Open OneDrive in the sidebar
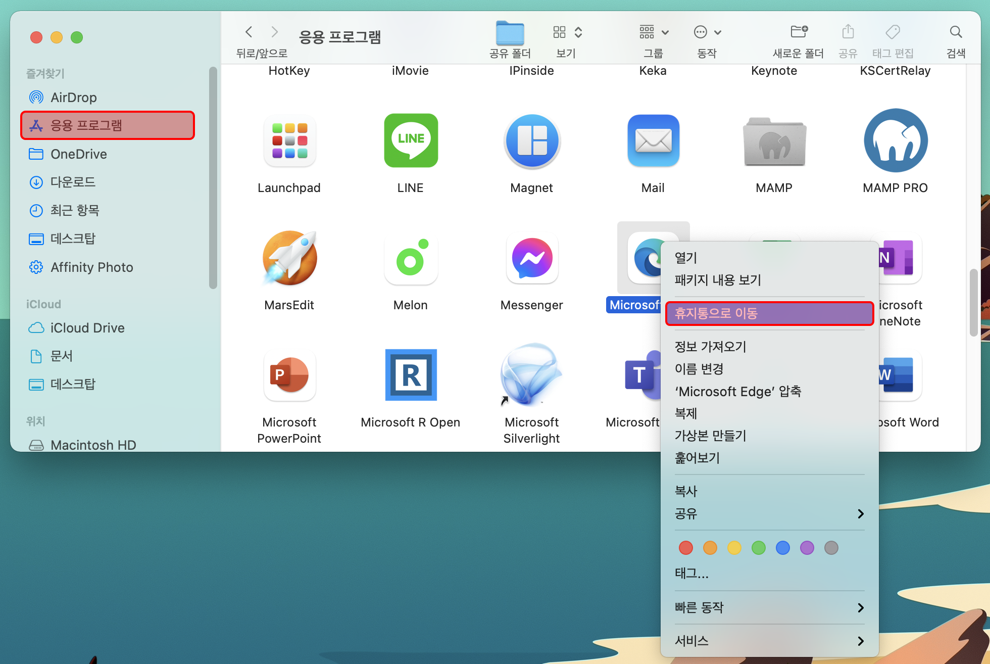Viewport: 990px width, 664px height. coord(108,154)
